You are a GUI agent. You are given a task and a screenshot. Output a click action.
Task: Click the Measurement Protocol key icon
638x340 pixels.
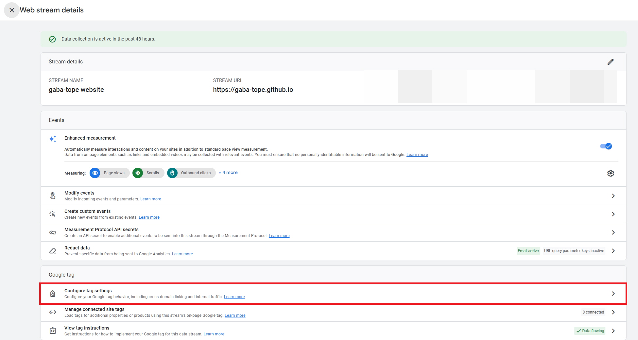coord(53,232)
